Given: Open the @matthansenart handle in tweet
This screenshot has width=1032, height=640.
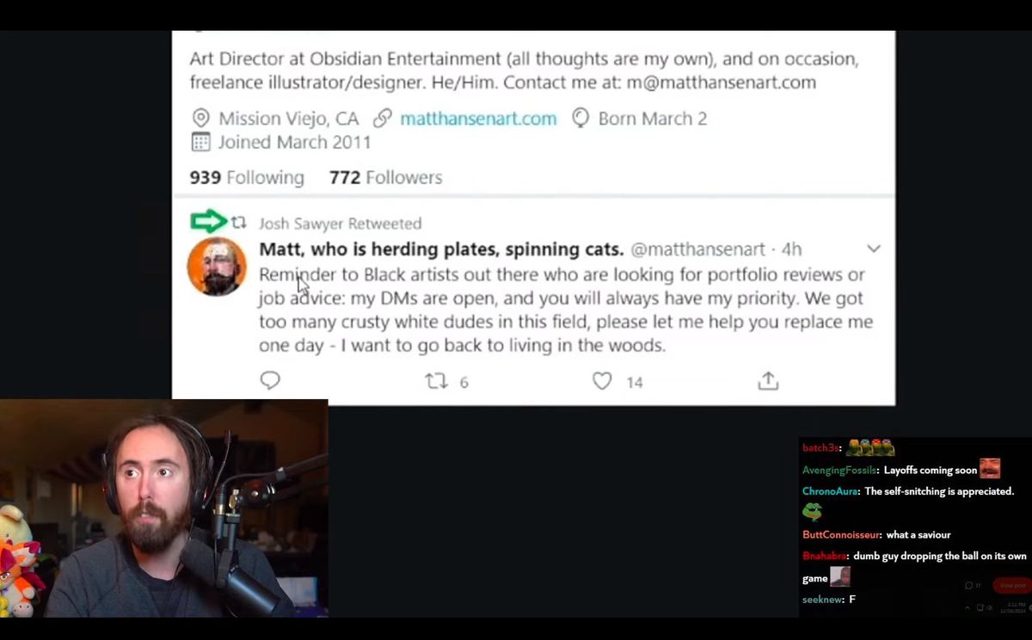Looking at the screenshot, I should (x=697, y=249).
